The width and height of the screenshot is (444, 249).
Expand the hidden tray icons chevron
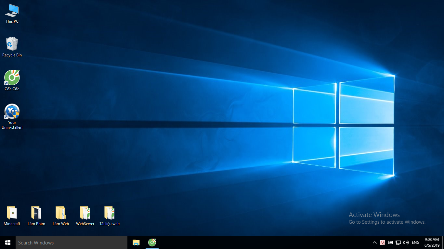[375, 243]
